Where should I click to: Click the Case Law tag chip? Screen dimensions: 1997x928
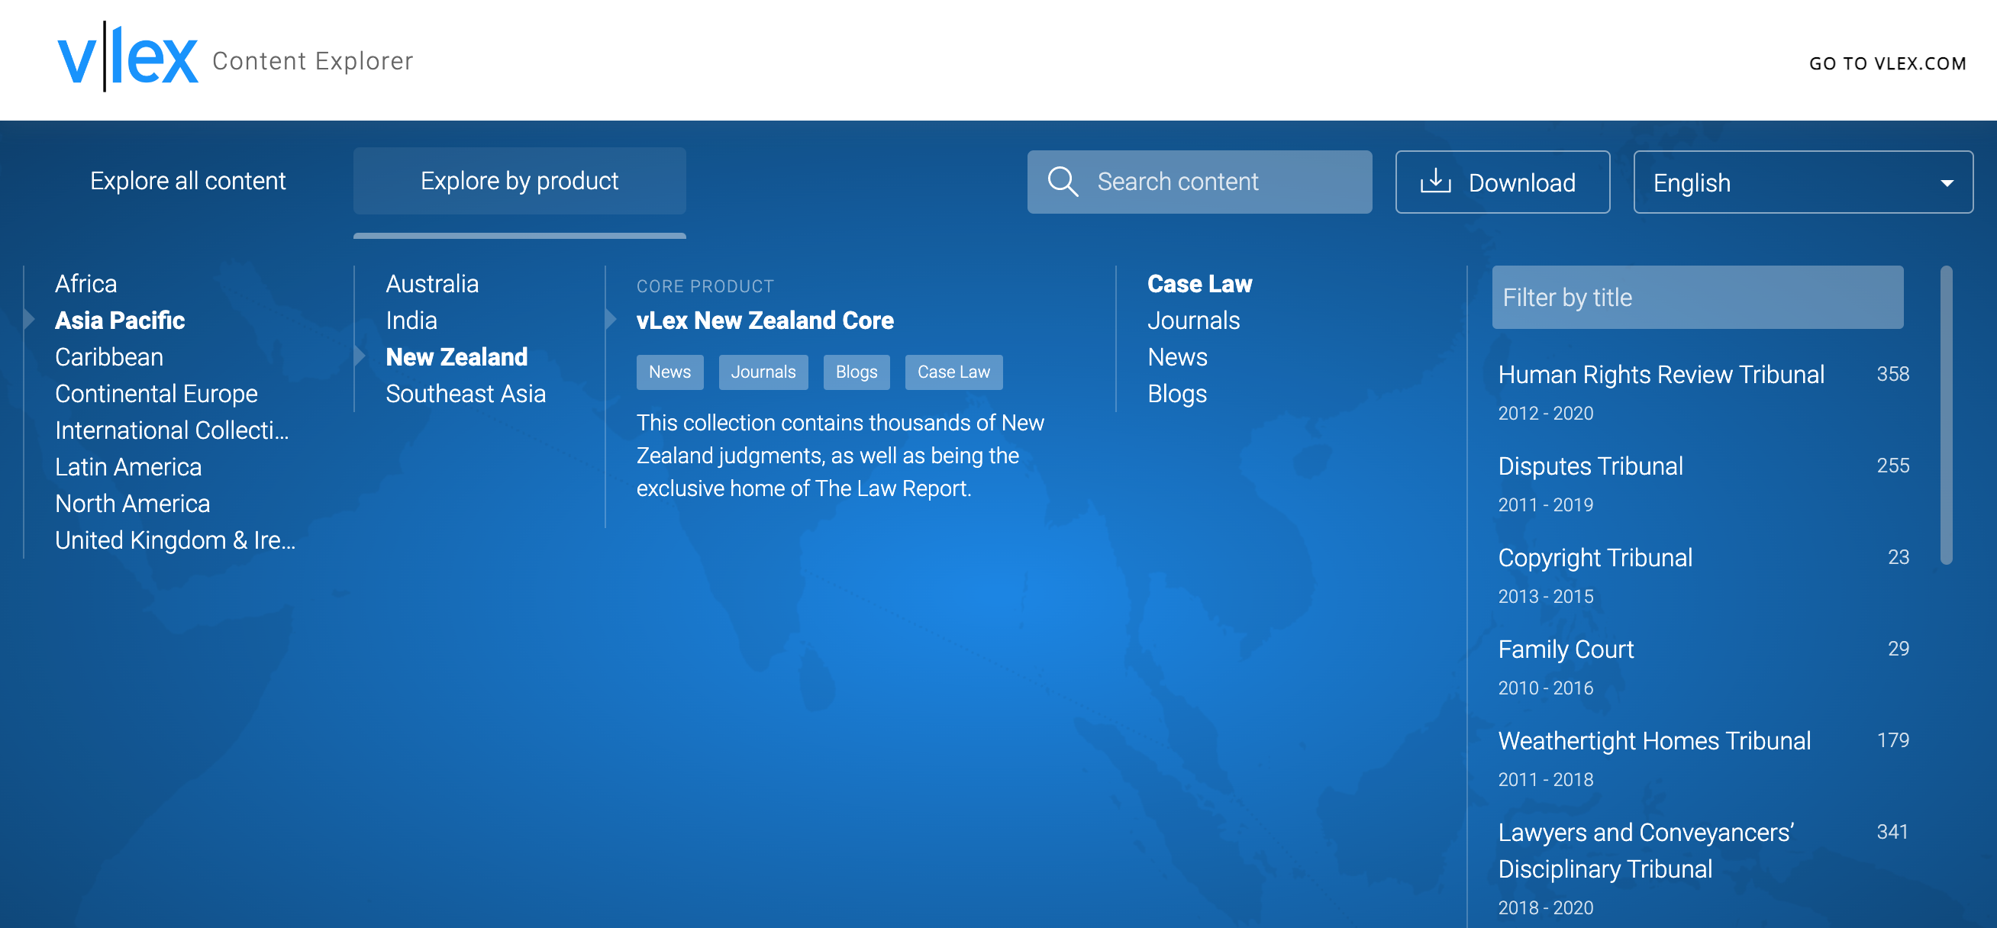coord(953,372)
